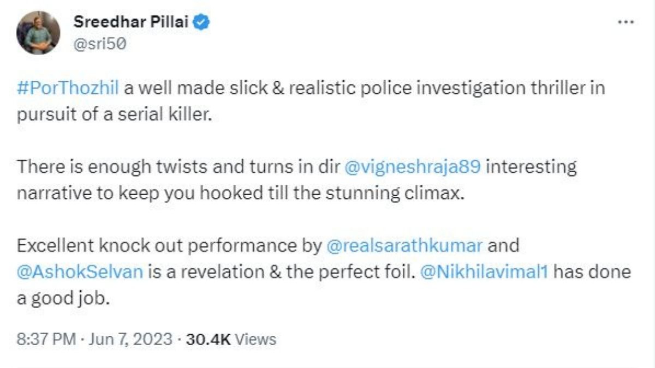Screen dimensions: 655x368
Task: Click the 8:37 PM timestamp
Action: coord(46,339)
